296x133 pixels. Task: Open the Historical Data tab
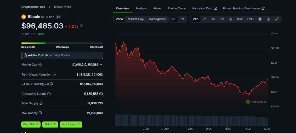tap(204, 8)
